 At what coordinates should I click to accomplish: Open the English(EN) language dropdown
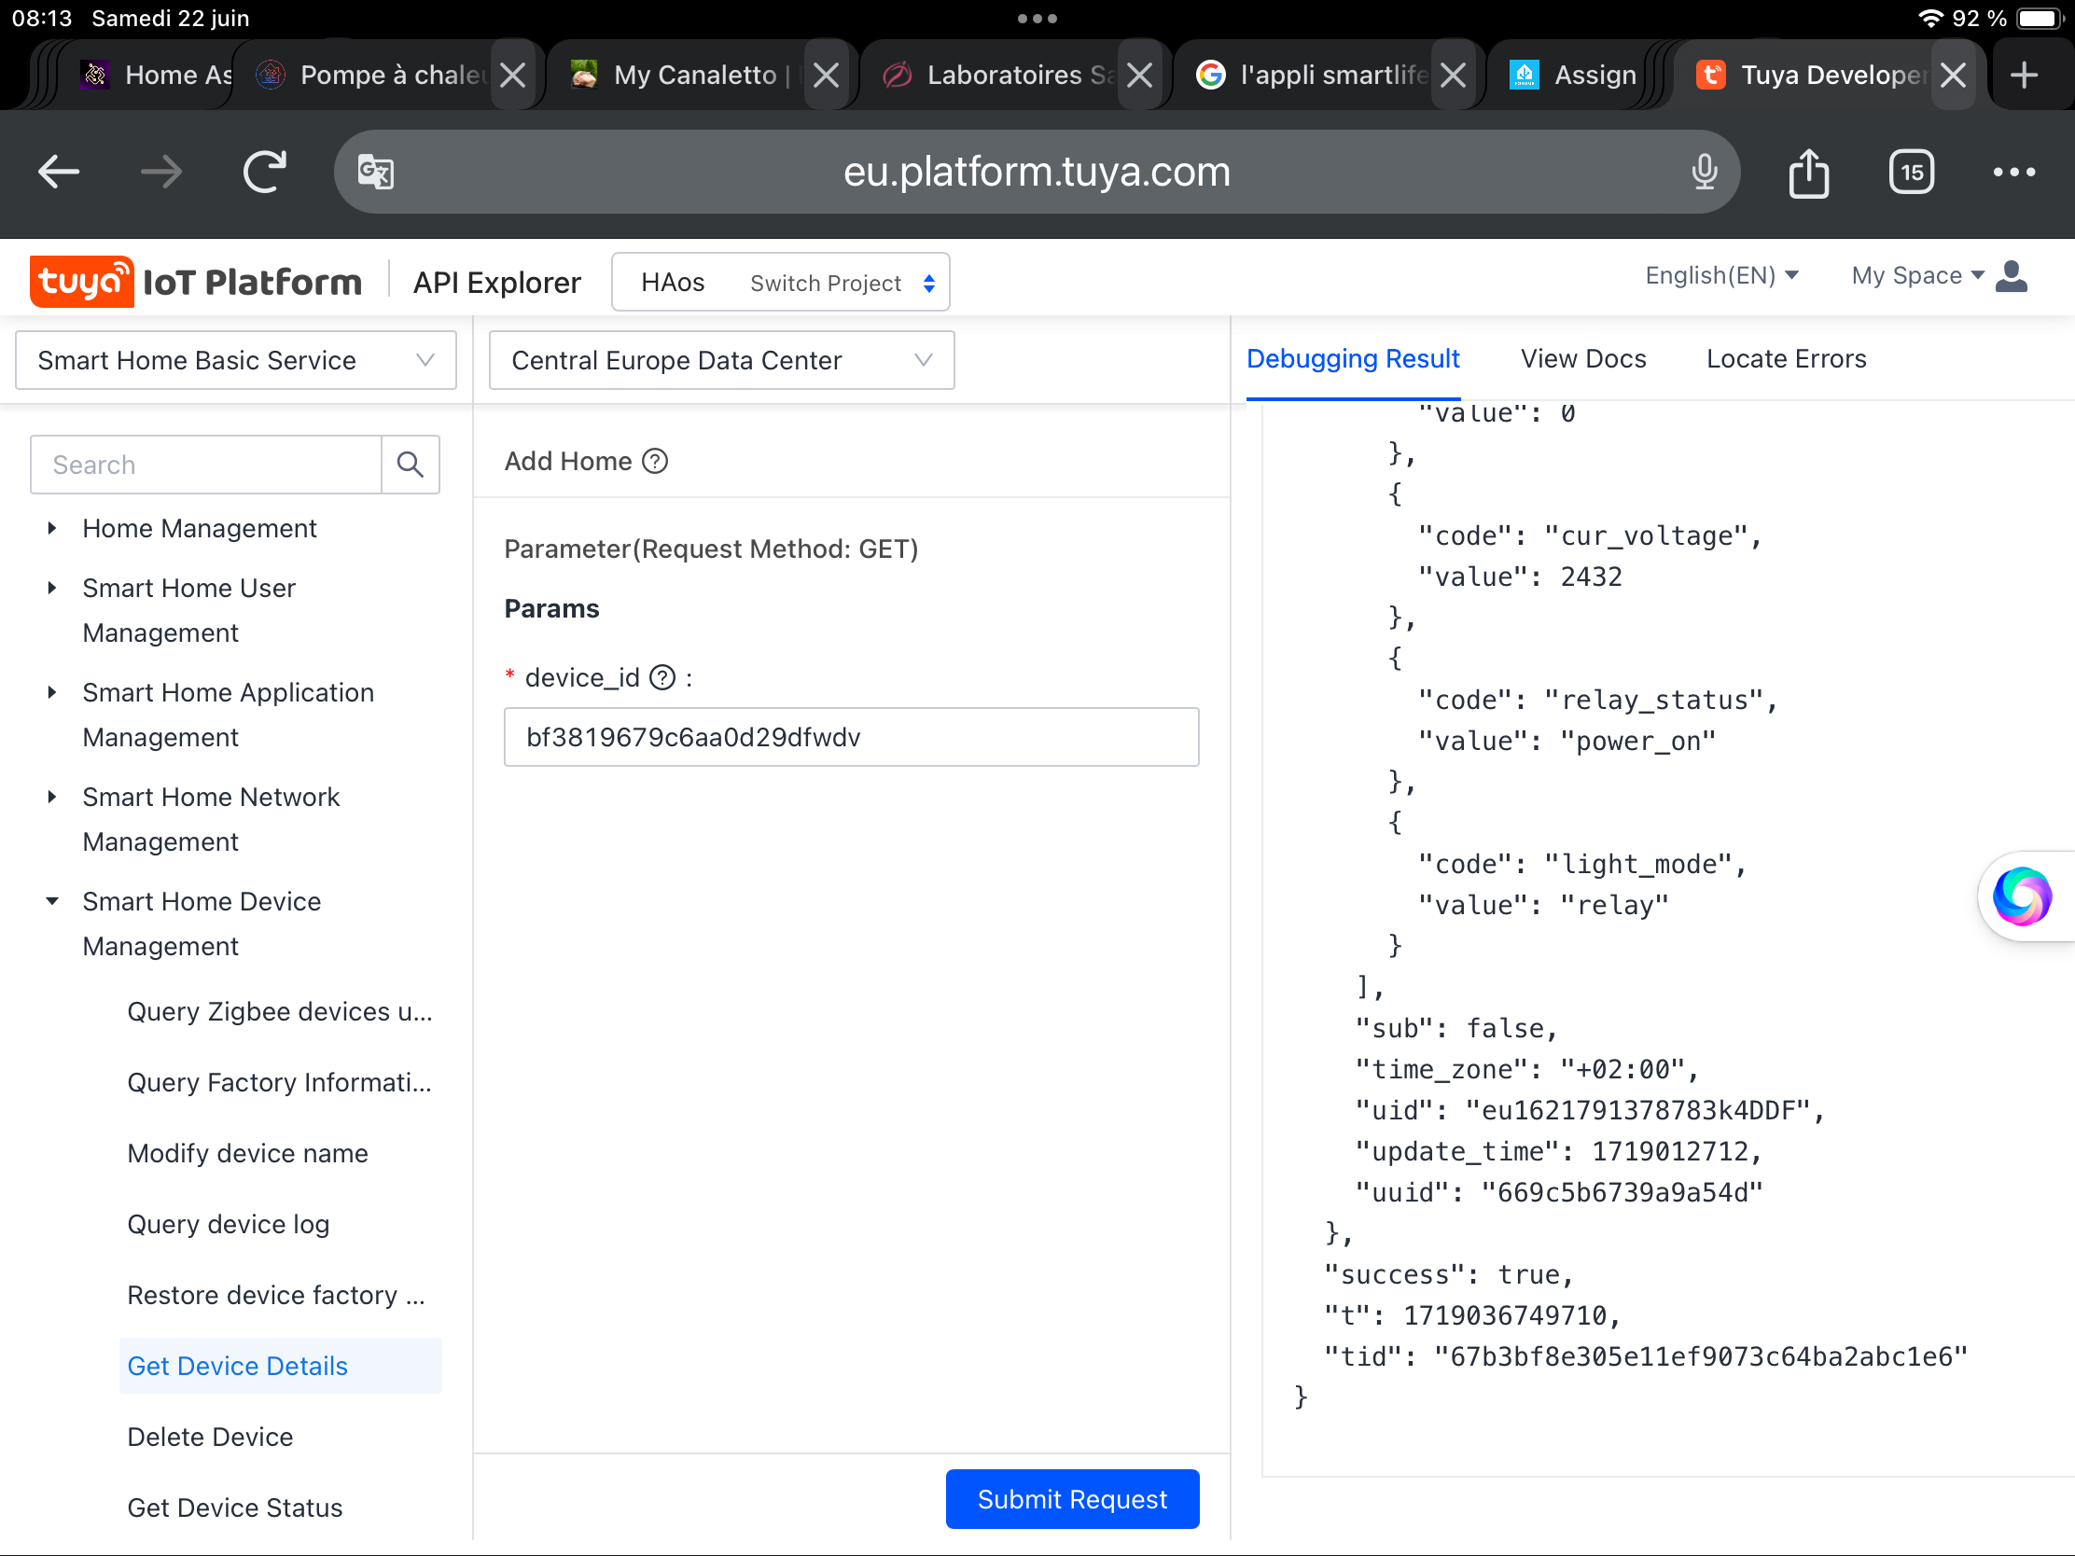click(x=1721, y=276)
